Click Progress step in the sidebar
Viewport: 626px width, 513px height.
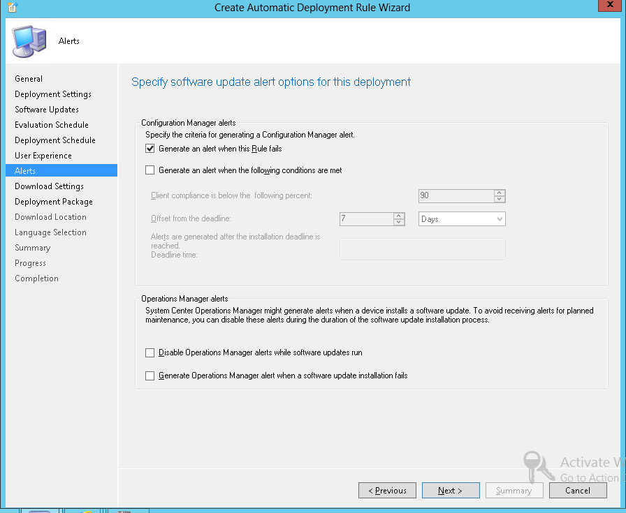(x=30, y=263)
